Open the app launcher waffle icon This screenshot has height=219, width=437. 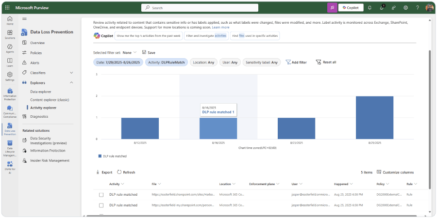[7, 8]
